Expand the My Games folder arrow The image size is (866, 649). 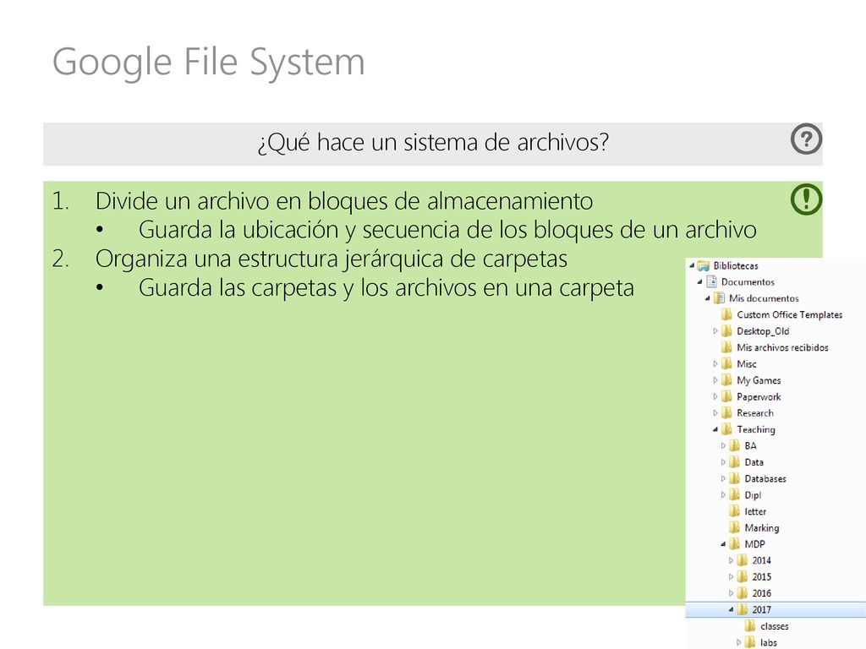tap(715, 380)
